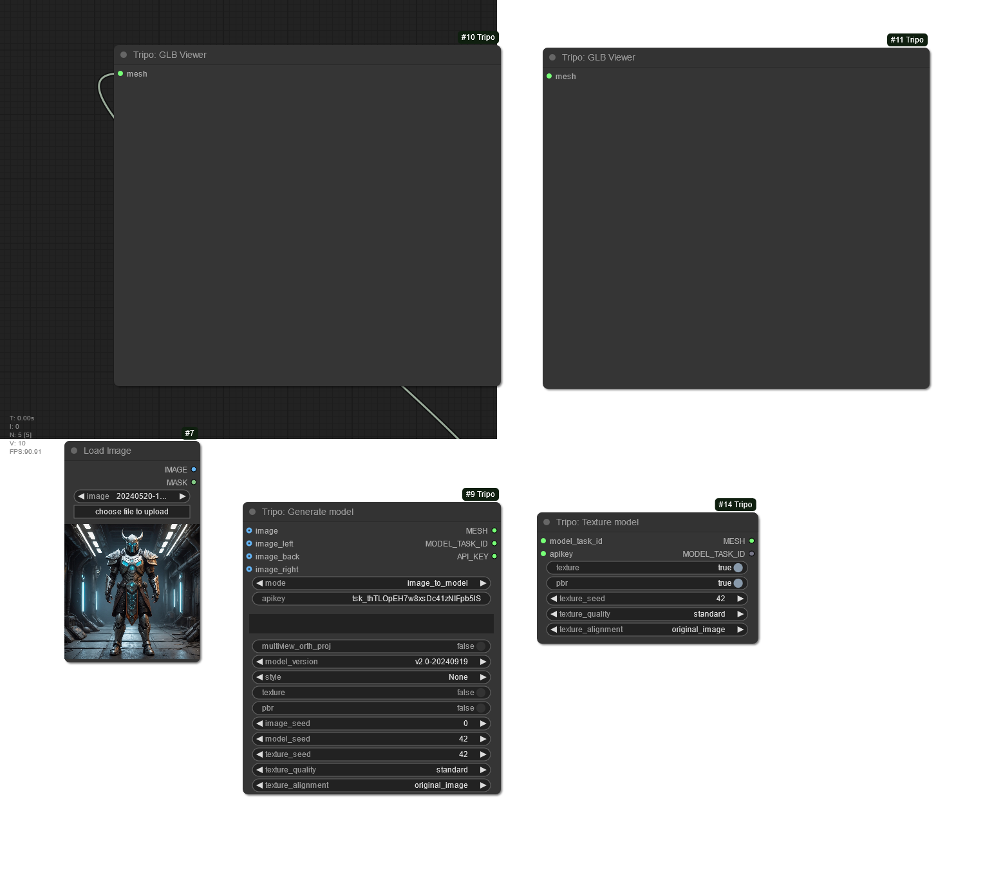
Task: Click apikey input socket on Texture model
Action: click(543, 554)
